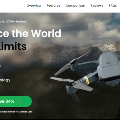Select Comparison in the top navigation

[75, 6]
